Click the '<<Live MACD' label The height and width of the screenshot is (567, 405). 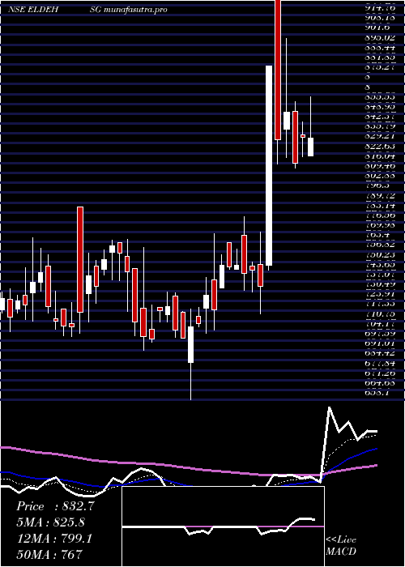point(341,545)
